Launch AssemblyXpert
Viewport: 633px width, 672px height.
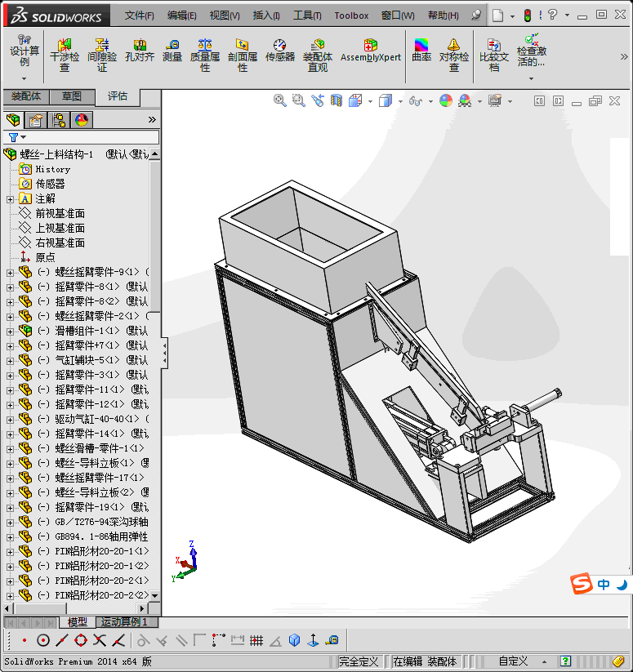(371, 51)
